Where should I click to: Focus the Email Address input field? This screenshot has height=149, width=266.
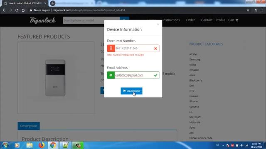pyautogui.click(x=133, y=75)
